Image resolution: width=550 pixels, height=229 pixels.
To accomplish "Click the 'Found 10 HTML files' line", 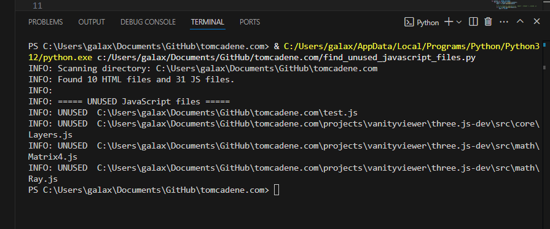I will point(131,80).
